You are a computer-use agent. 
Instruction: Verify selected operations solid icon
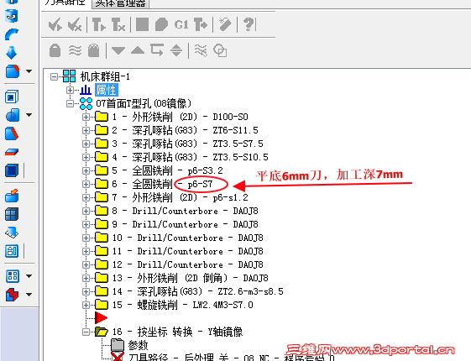161,24
